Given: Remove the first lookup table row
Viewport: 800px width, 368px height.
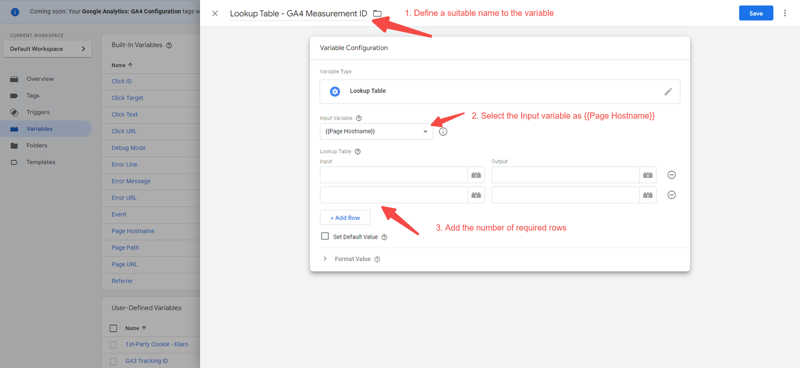Looking at the screenshot, I should [671, 175].
